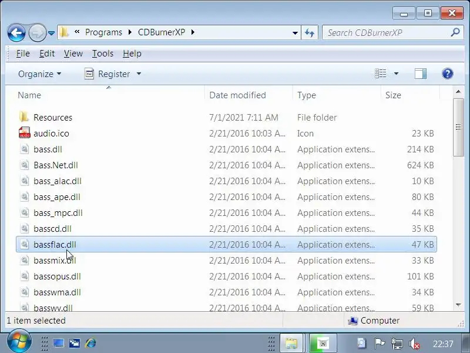Image resolution: width=470 pixels, height=353 pixels.
Task: Open the Organize dropdown menu
Action: pyautogui.click(x=39, y=74)
